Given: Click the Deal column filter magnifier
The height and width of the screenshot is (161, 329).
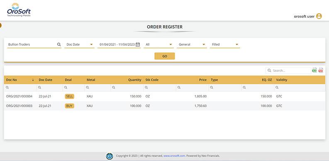Looking at the screenshot, I should (x=66, y=88).
